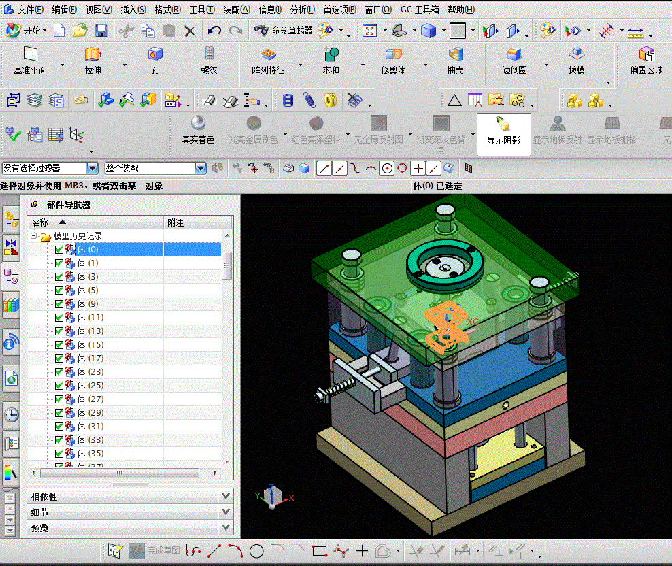Image resolution: width=672 pixels, height=566 pixels.
Task: Select the 求和 unite tool
Action: coord(331,61)
